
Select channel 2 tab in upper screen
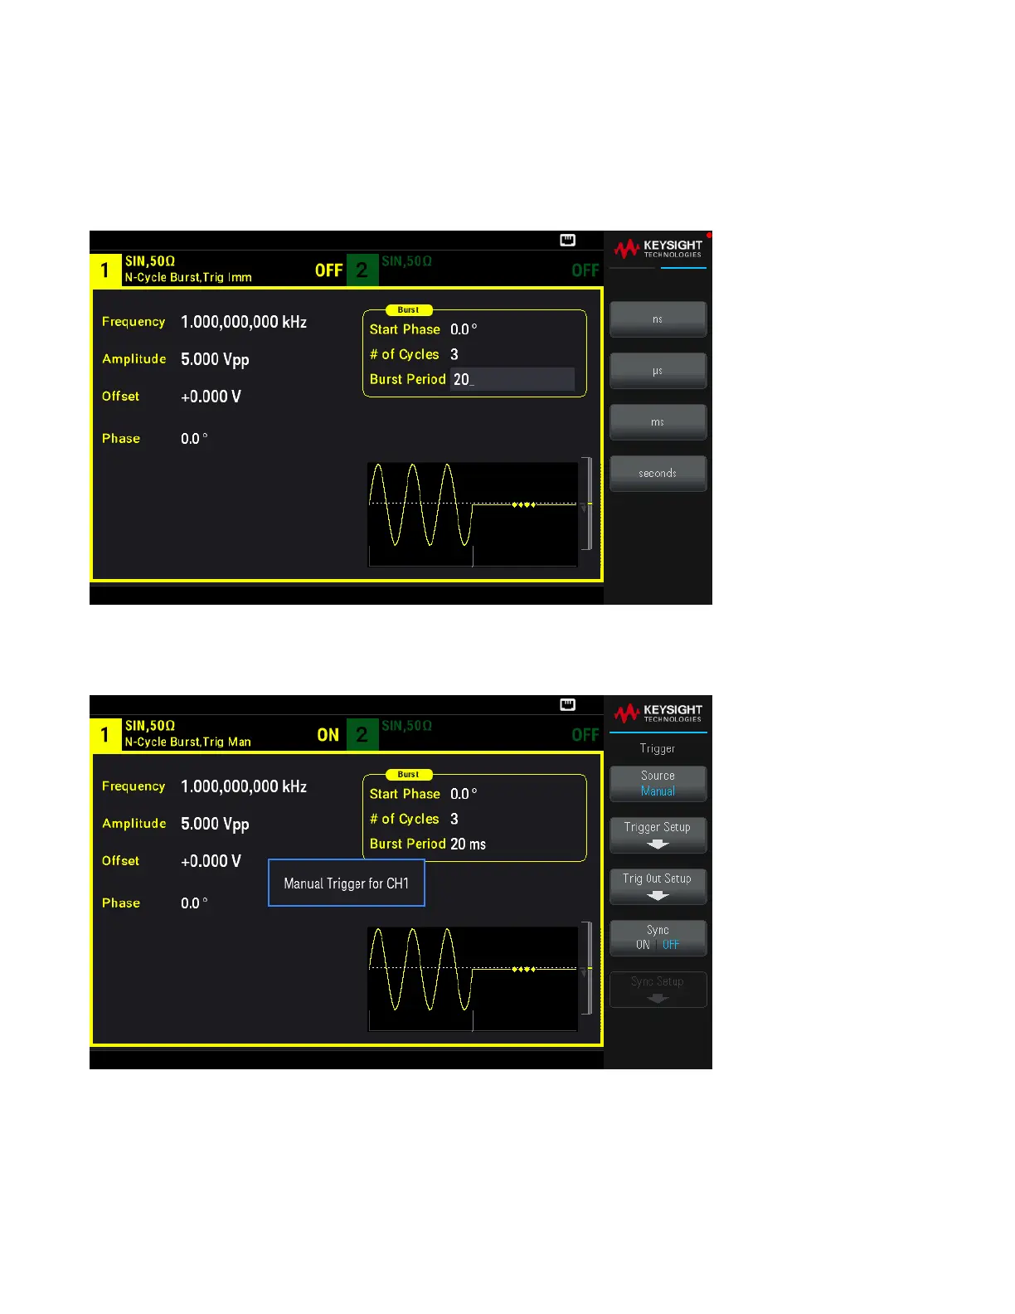362,270
